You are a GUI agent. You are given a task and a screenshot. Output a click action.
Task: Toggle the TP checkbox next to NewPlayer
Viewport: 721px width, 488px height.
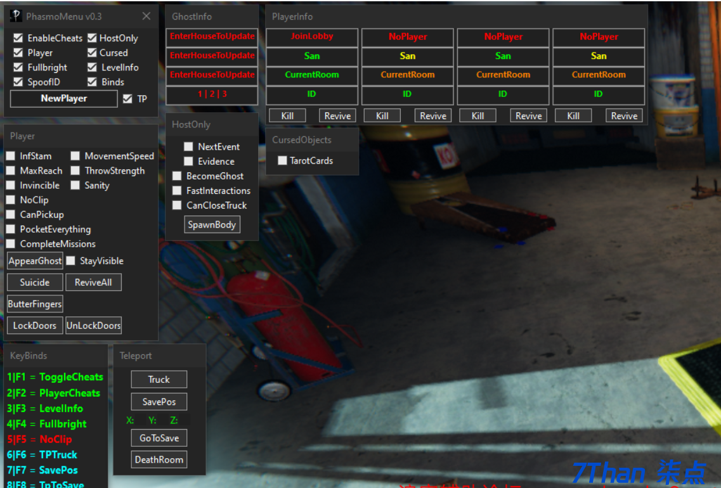(127, 99)
